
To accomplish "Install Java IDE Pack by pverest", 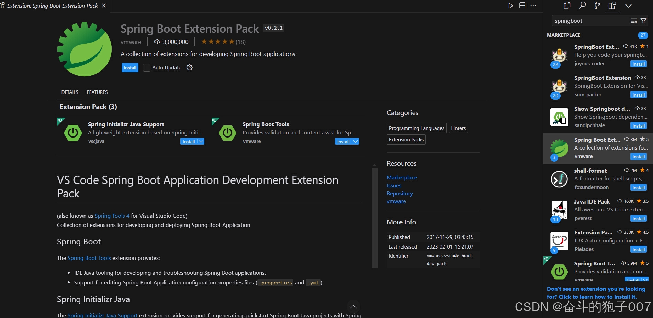I will [639, 219].
